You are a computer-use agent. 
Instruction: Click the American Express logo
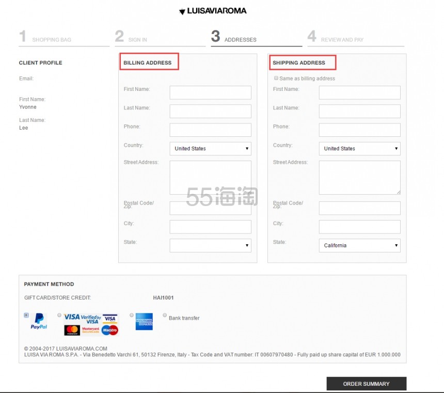tap(144, 321)
